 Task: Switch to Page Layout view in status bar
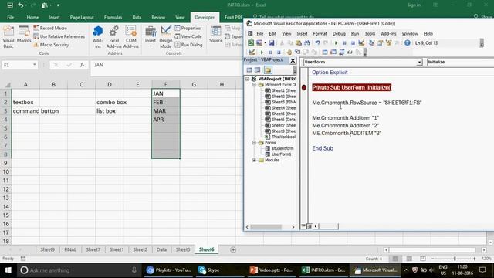coord(409,259)
